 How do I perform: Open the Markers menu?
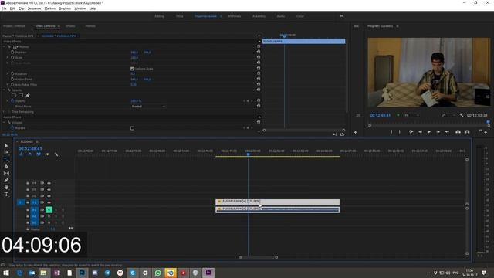coord(49,8)
